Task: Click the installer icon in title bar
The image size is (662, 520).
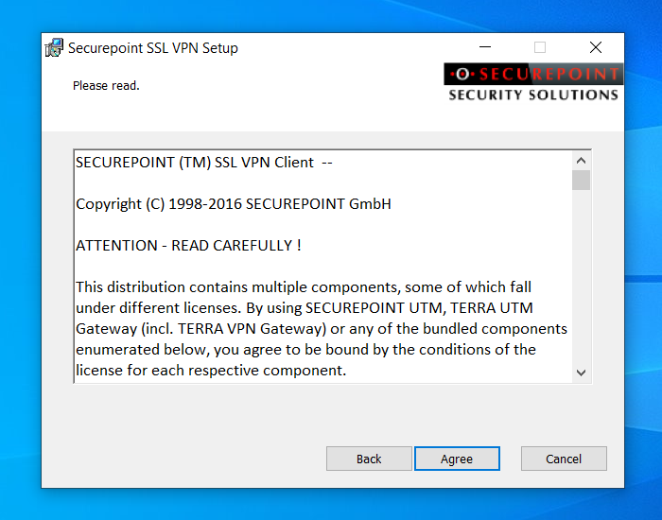Action: pos(54,47)
